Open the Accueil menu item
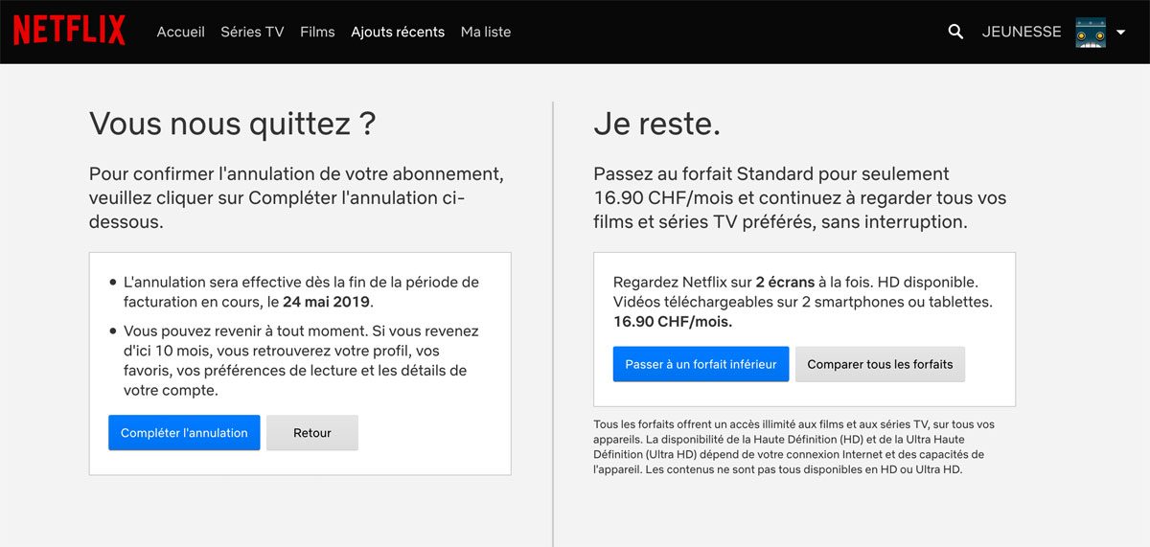Screen dimensions: 1150x547 pos(181,32)
